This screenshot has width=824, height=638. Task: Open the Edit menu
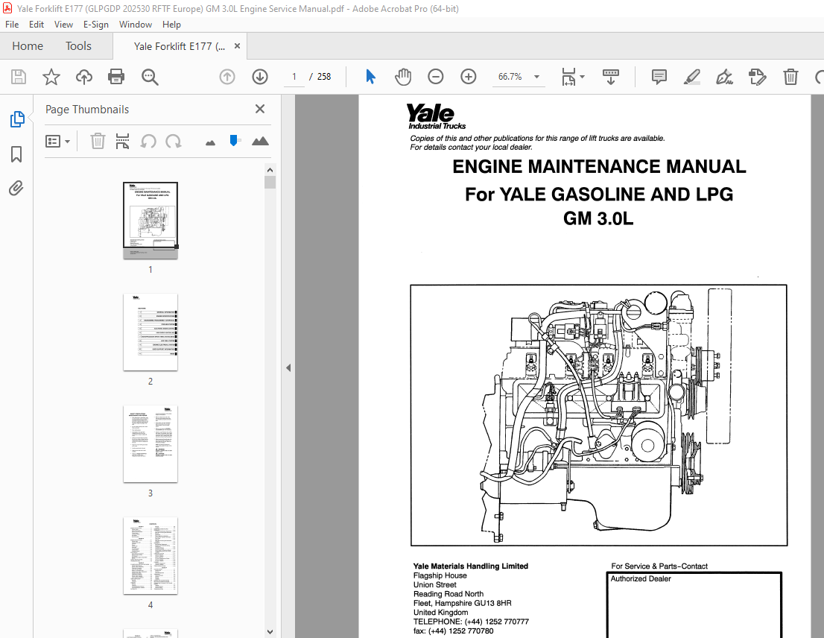click(37, 24)
